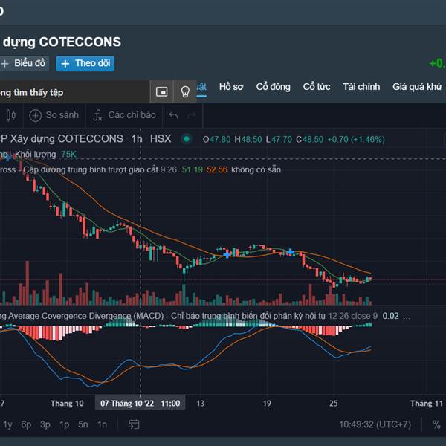Toggle the percent scale button

pos(436,424)
